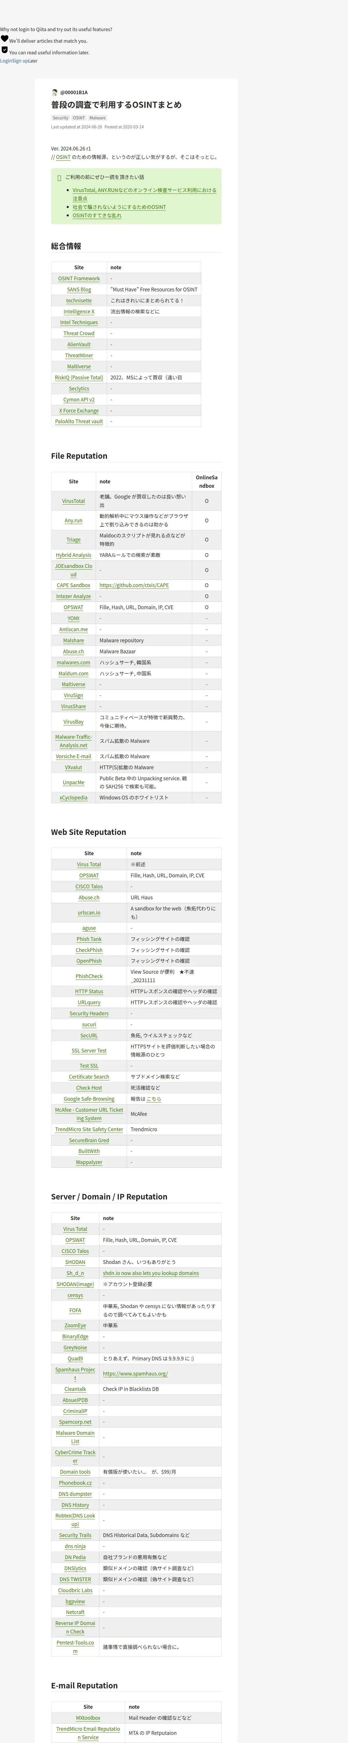Open YOMI link
The height and width of the screenshot is (1743, 348).
tap(74, 618)
